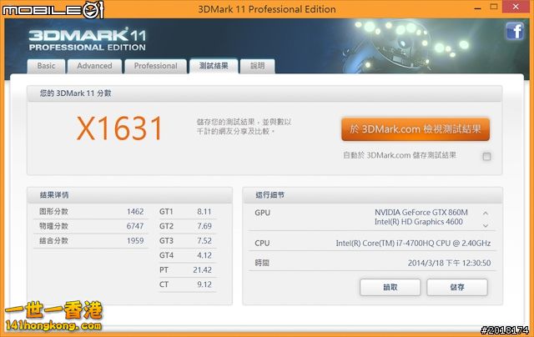Image resolution: width=534 pixels, height=337 pixels.
Task: Click the 結果详情 panel header
Action: click(130, 195)
